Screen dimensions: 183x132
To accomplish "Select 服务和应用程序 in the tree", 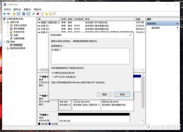I will pyautogui.click(x=18, y=48).
